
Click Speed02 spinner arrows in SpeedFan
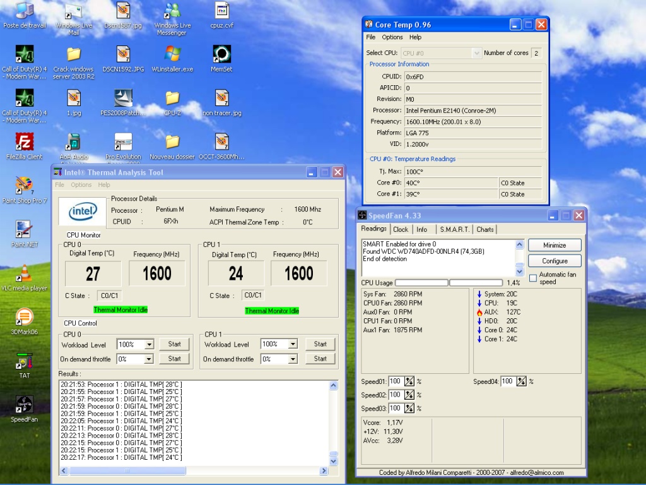pyautogui.click(x=409, y=395)
